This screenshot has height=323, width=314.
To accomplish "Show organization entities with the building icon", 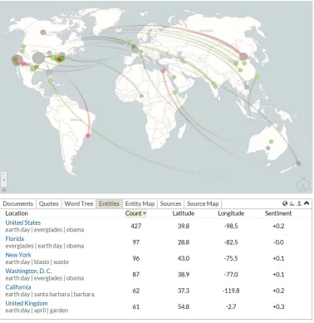I will click(292, 203).
